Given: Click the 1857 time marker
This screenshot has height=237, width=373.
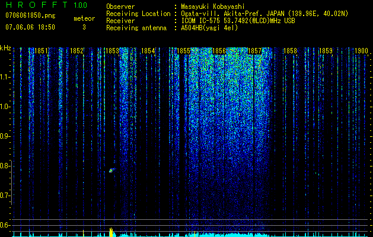Looking at the screenshot, I should click(x=254, y=51).
